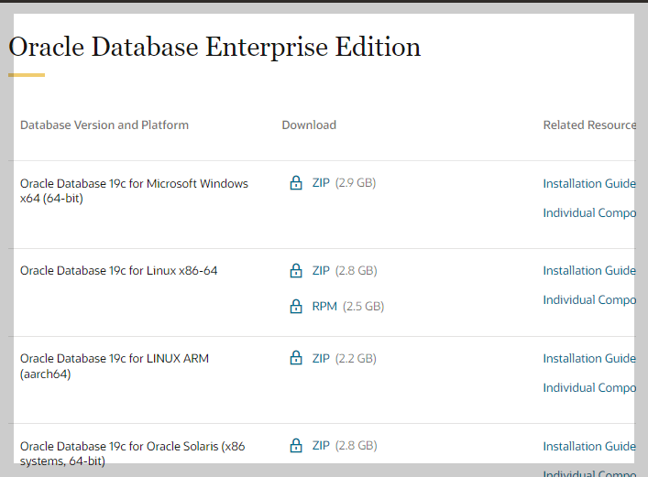Click lock icon beside Oracle Solaris ZIP
648x477 pixels.
click(296, 446)
